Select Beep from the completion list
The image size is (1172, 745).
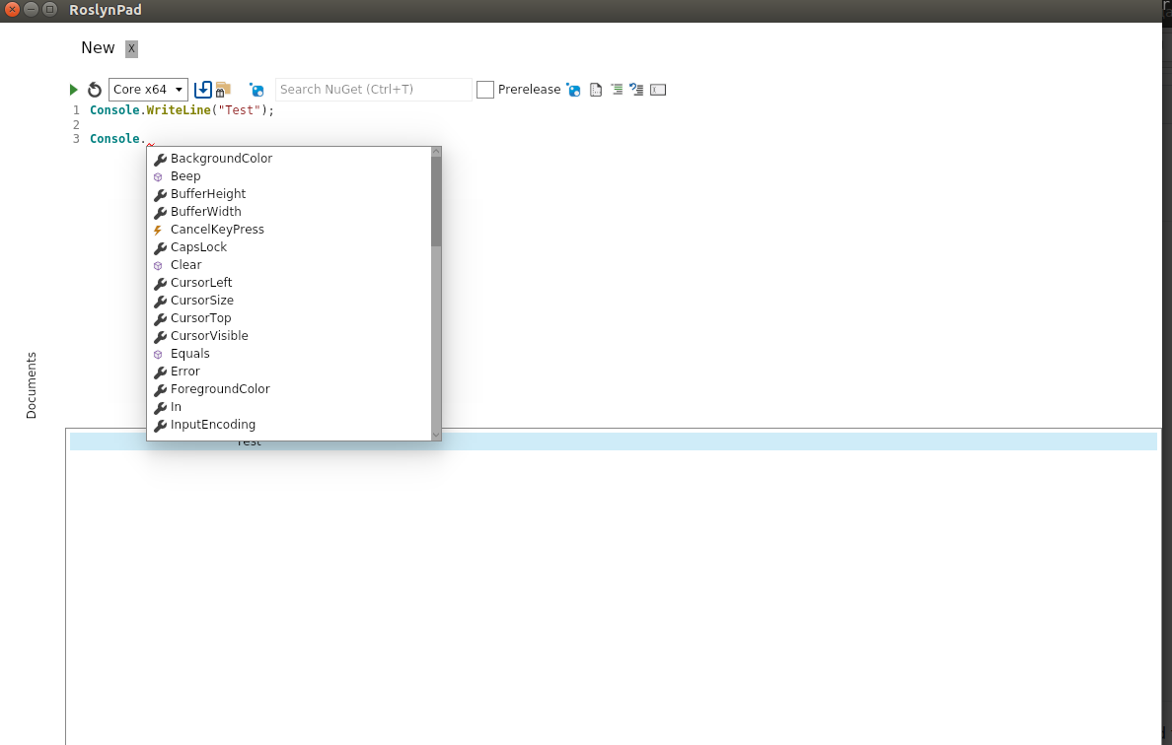pos(185,175)
